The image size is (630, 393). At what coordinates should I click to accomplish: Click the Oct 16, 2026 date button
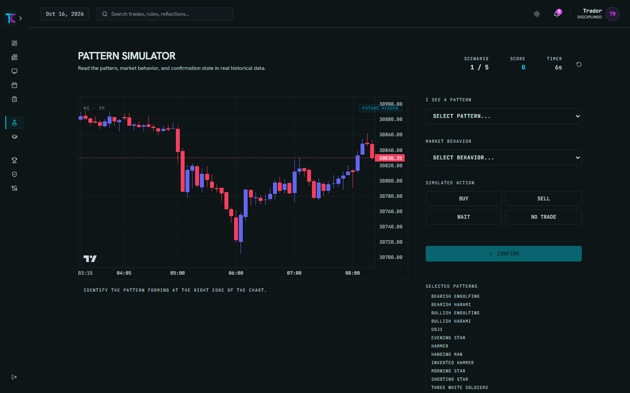(x=65, y=14)
